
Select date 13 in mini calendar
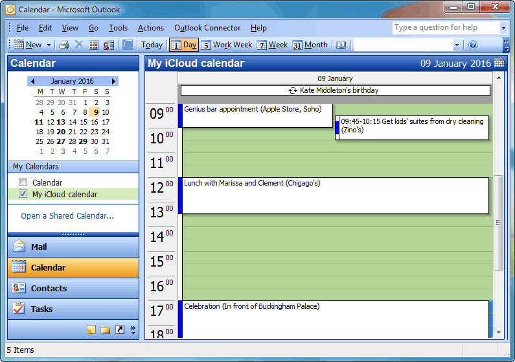pos(61,122)
